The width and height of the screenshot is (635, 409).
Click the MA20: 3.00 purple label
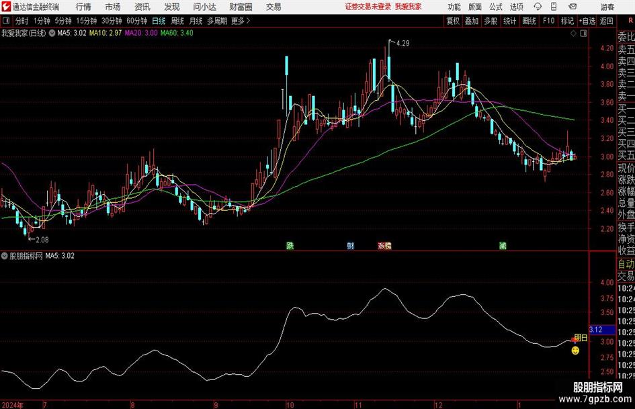[141, 33]
